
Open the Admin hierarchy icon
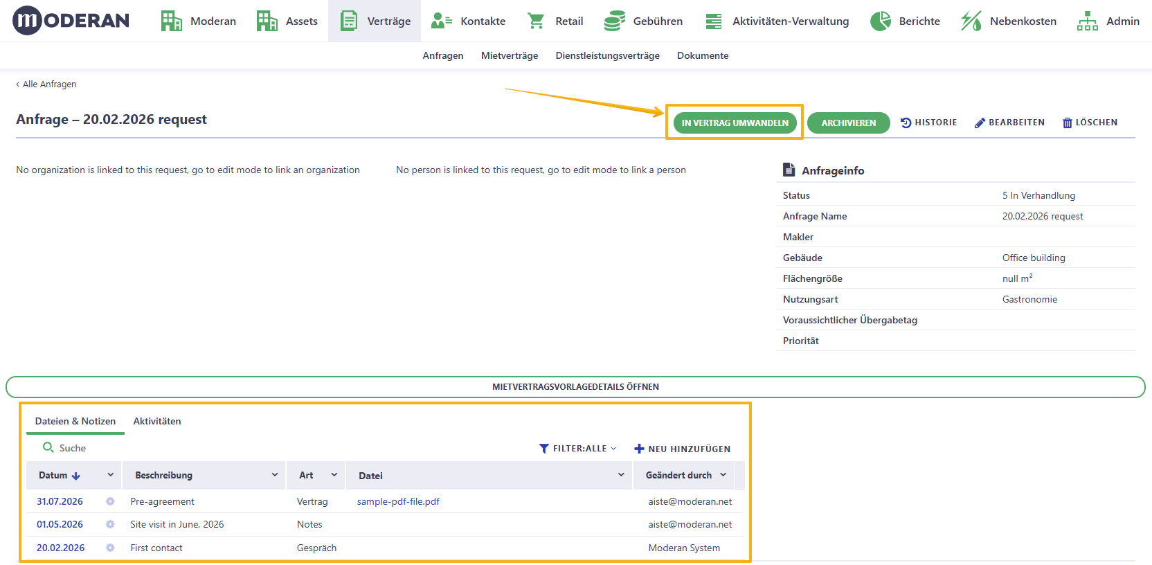click(x=1088, y=21)
